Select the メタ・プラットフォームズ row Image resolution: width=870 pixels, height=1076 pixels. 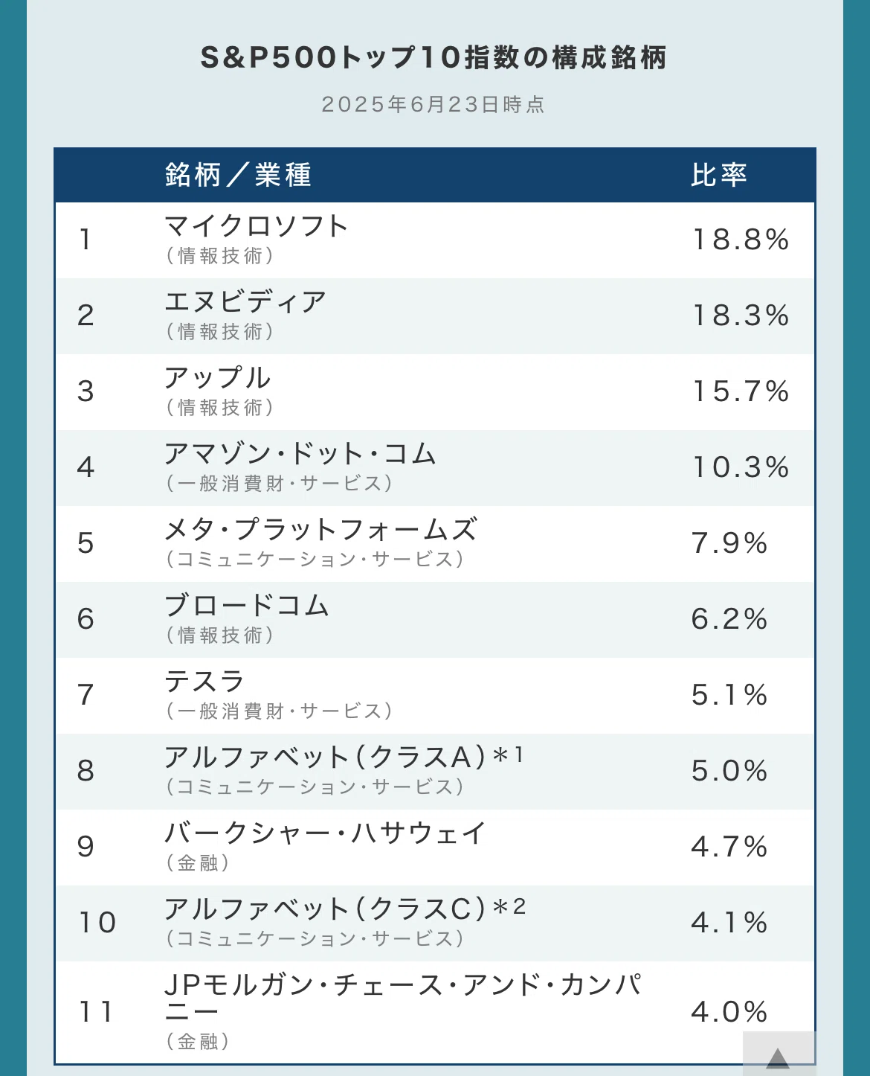click(x=435, y=544)
